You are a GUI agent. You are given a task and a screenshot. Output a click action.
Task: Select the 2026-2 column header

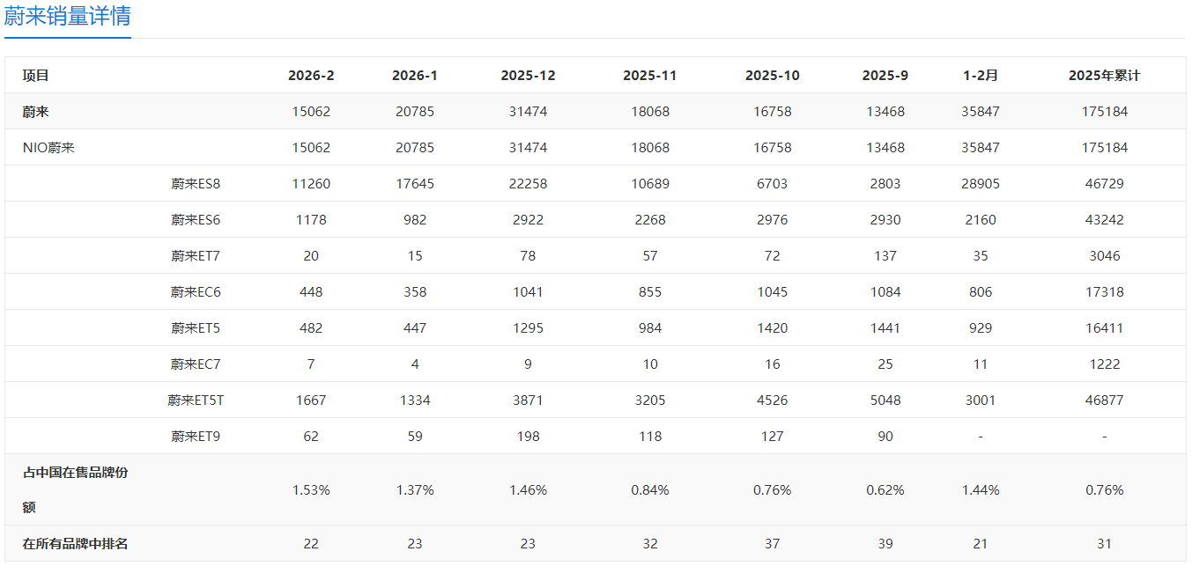[311, 76]
